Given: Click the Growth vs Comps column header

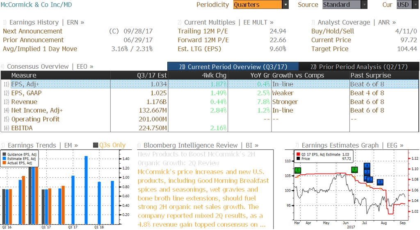Looking at the screenshot, I should 310,75.
